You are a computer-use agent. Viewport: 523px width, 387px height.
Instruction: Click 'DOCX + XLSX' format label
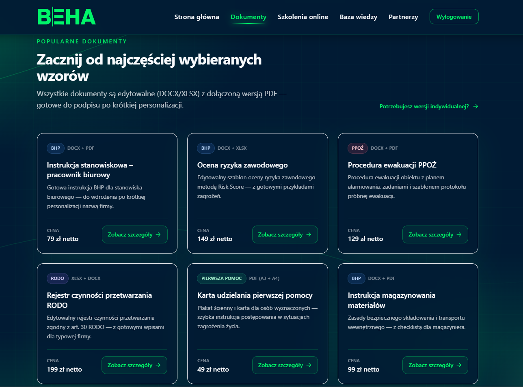pyautogui.click(x=232, y=148)
